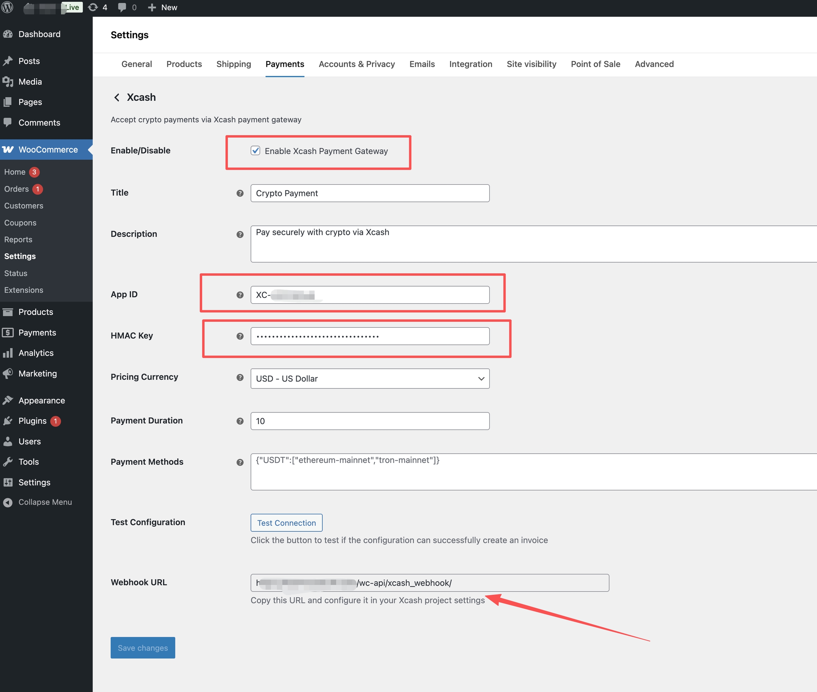This screenshot has height=692, width=817.
Task: Click the Payment Duration input field
Action: click(369, 421)
